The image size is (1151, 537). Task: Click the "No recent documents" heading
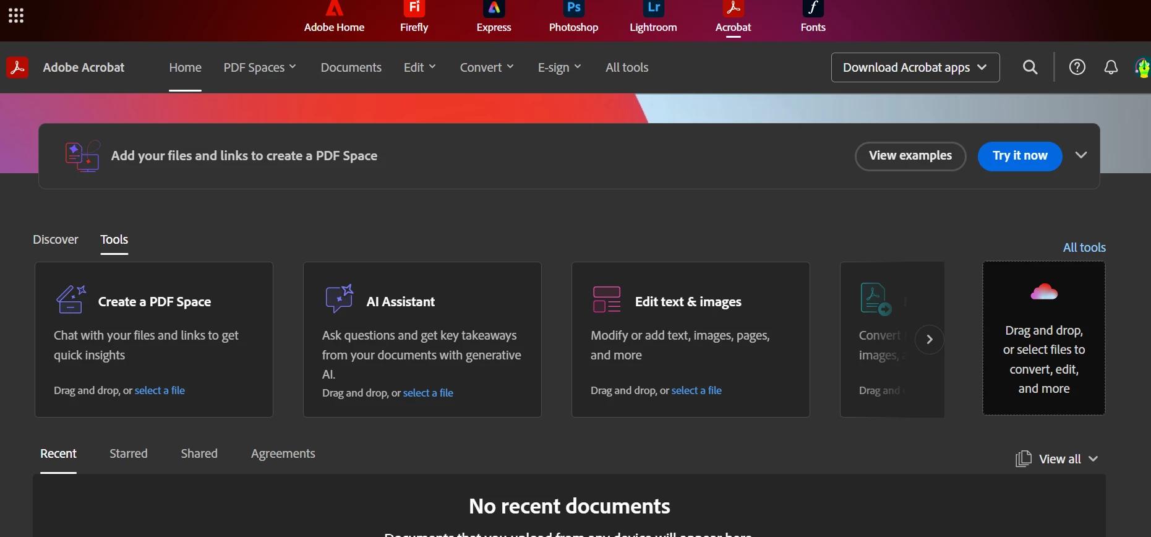(x=570, y=506)
